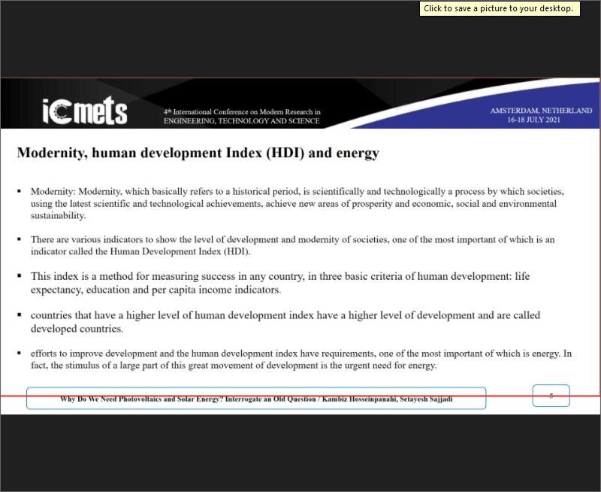Click the word 'sustainability.' in the first bullet
The width and height of the screenshot is (601, 492).
[x=59, y=216]
